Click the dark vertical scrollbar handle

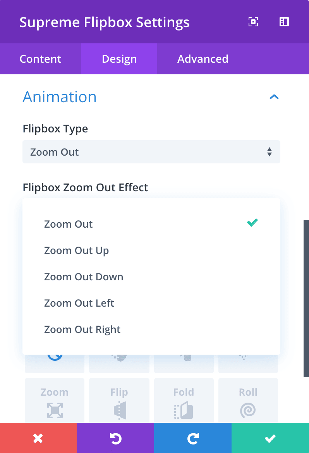pos(306,299)
